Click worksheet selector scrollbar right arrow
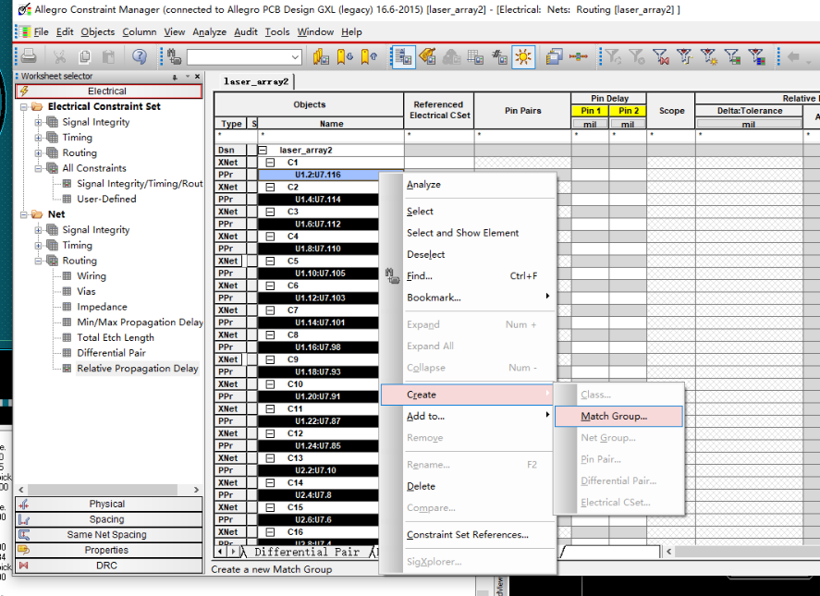 pyautogui.click(x=196, y=490)
